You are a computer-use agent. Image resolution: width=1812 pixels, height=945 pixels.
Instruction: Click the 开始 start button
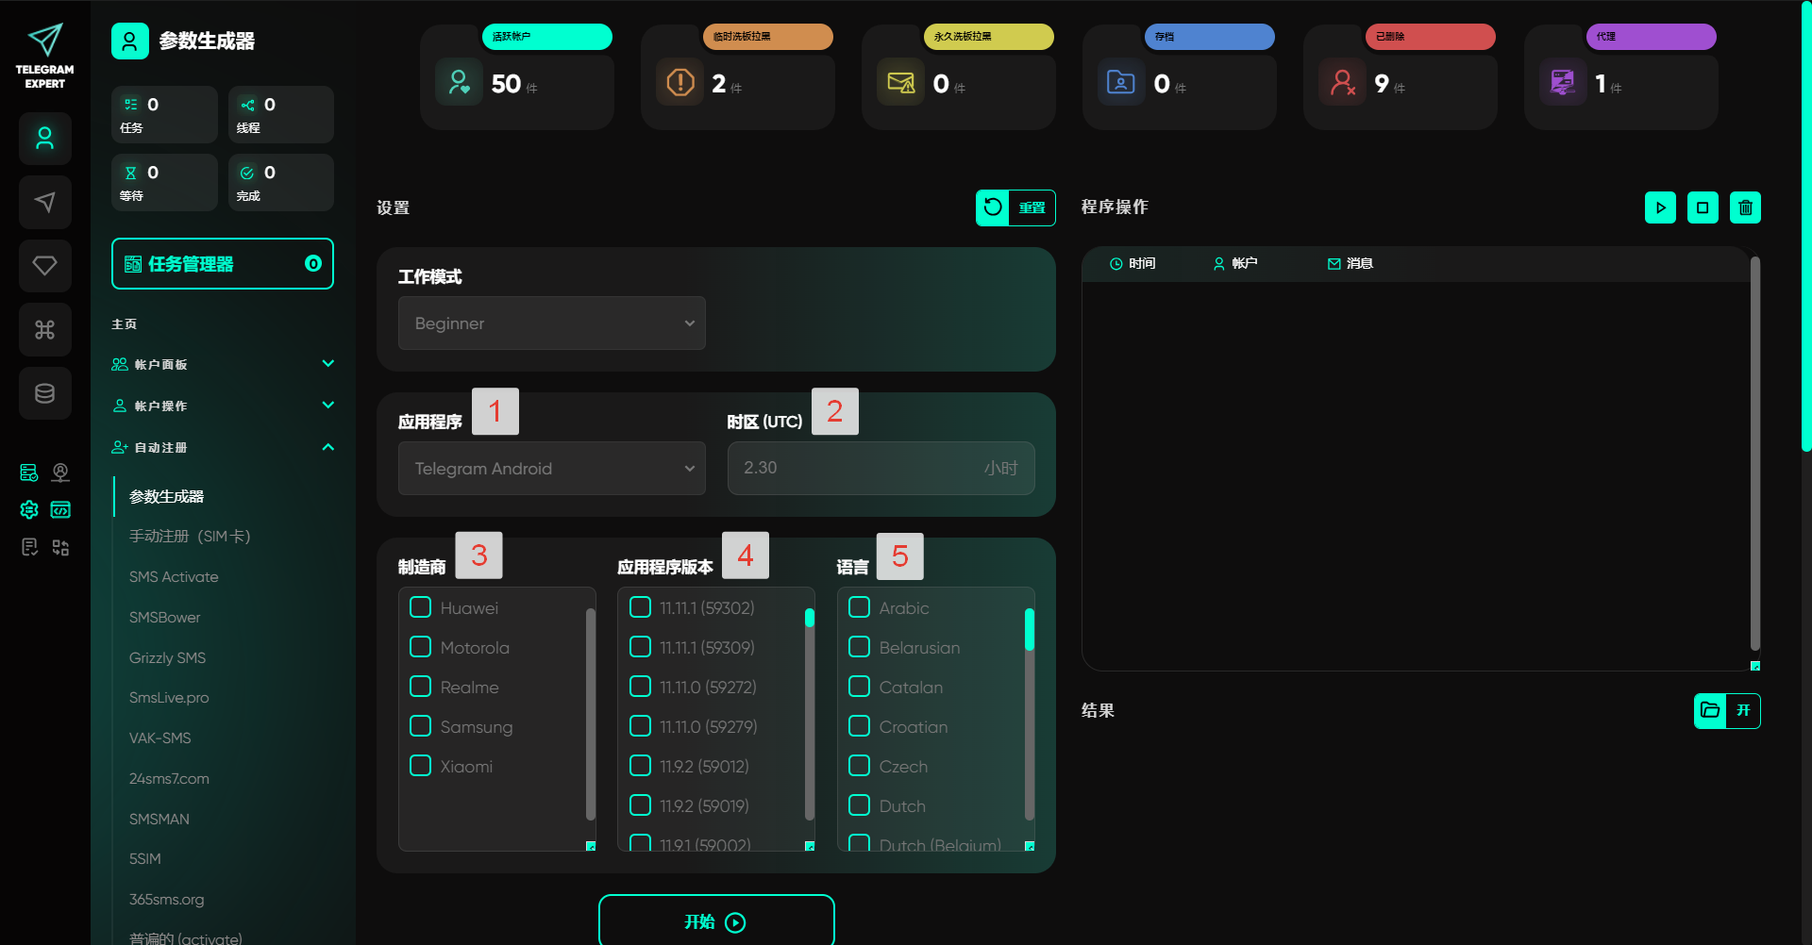point(715,921)
